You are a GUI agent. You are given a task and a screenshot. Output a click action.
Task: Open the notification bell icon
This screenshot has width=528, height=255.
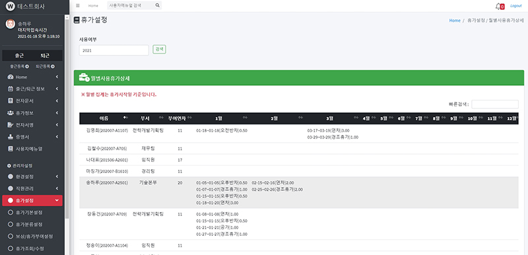pyautogui.click(x=498, y=6)
